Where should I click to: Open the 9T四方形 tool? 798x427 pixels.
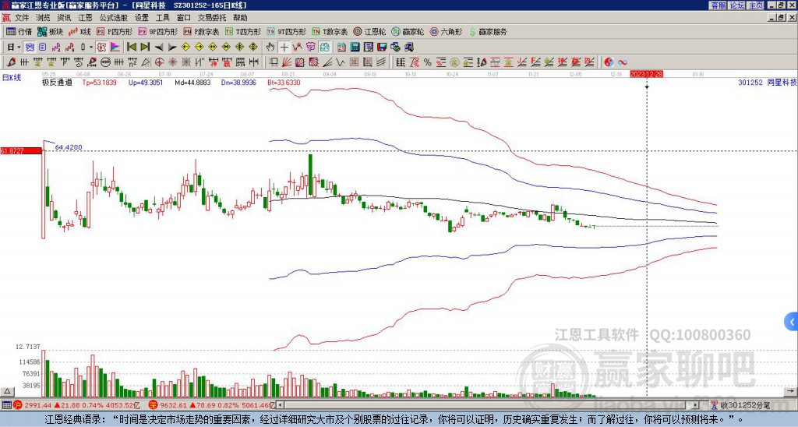click(286, 31)
